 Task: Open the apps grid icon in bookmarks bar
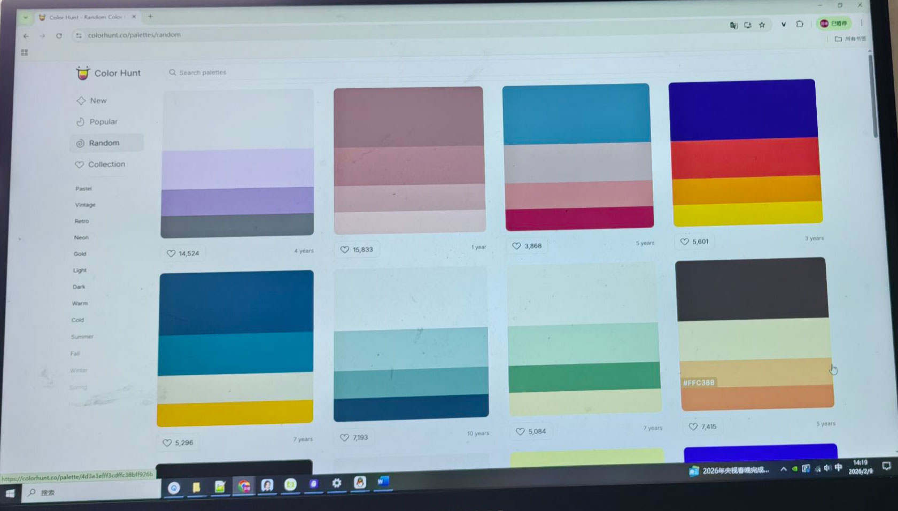pyautogui.click(x=24, y=52)
